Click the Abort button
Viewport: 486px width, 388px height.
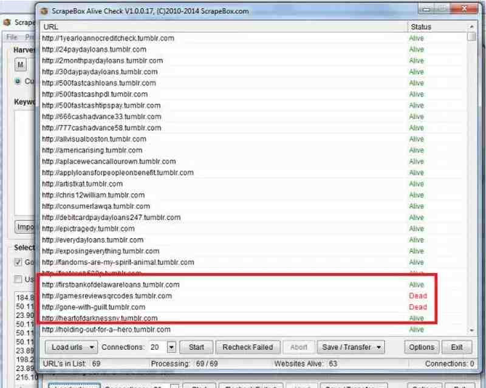tap(299, 347)
